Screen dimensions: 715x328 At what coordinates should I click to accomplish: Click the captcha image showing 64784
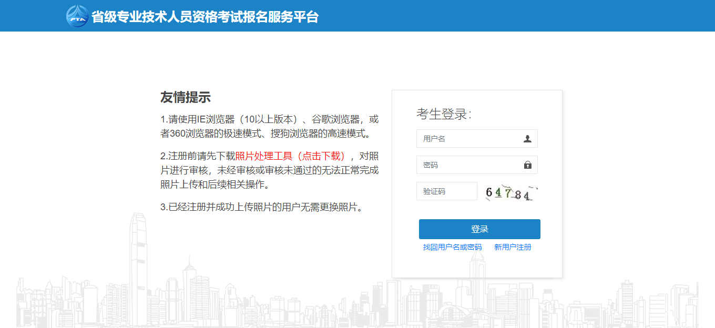511,192
